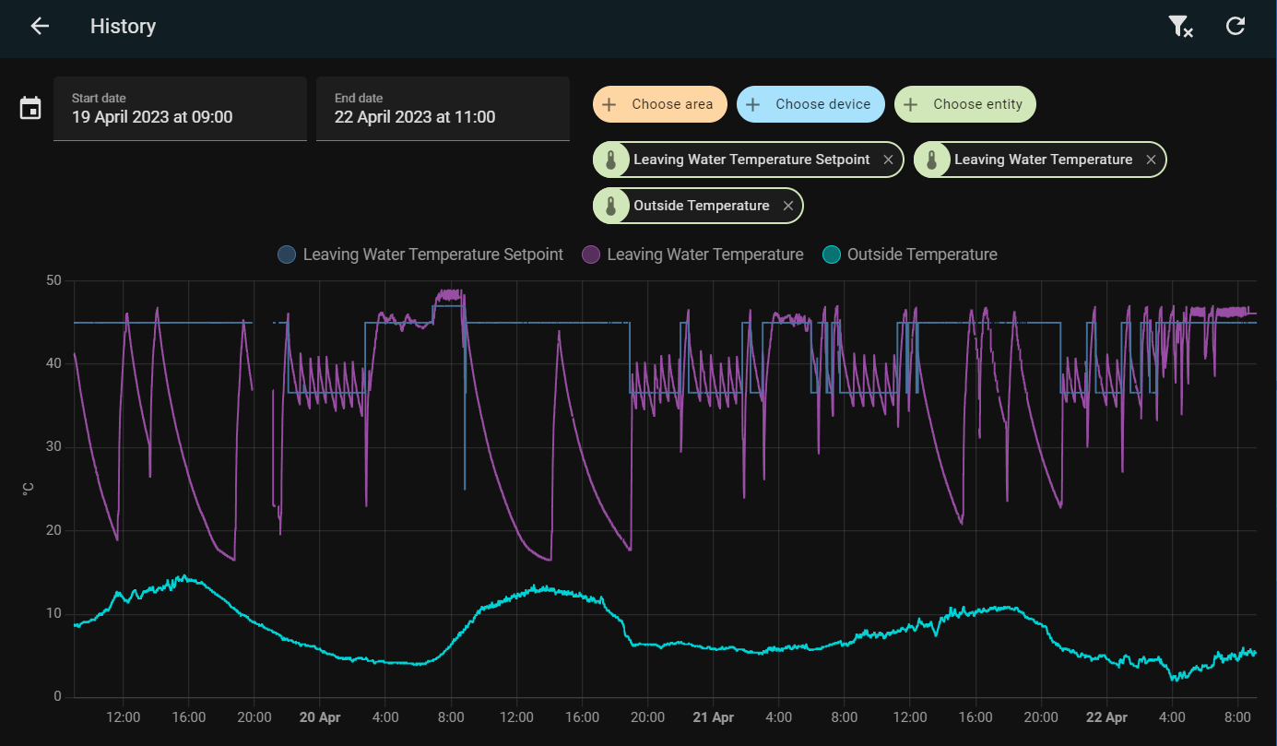This screenshot has height=746, width=1277.
Task: Edit the Start date field
Action: [180, 109]
